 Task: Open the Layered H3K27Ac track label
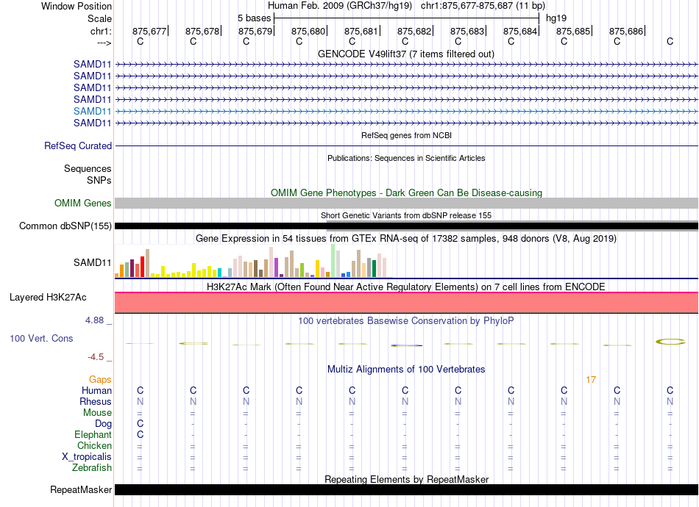pos(48,298)
